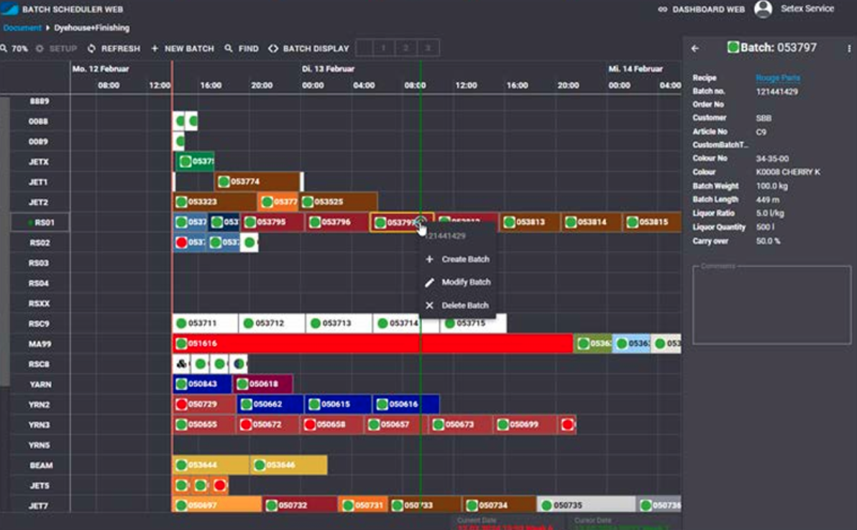
Task: Click the half-filled status icon on RSC8
Action: click(239, 363)
